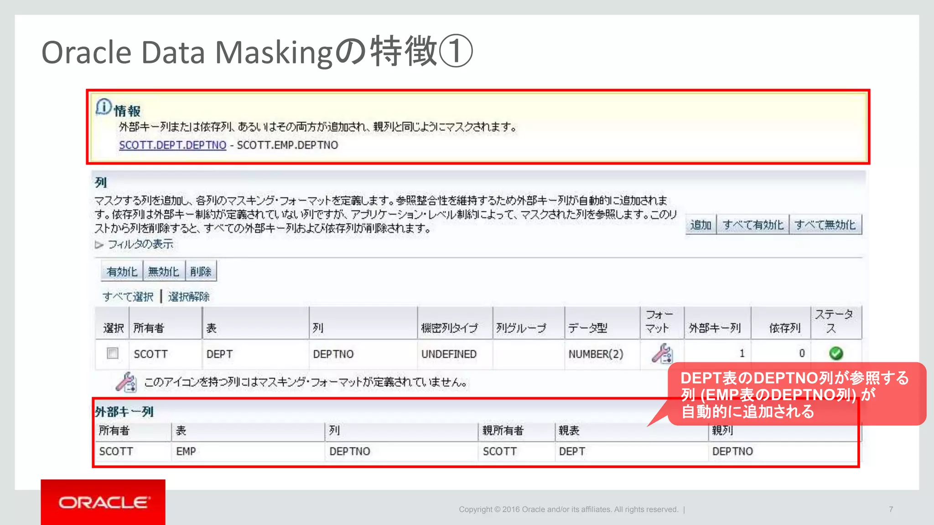Click the 選択解除 link

(x=189, y=297)
